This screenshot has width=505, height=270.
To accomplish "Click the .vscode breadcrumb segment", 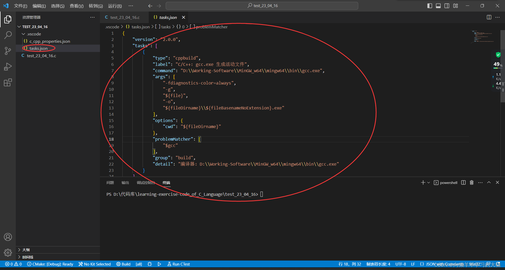I will click(x=112, y=27).
